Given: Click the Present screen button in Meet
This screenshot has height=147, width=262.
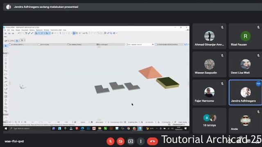Looking at the screenshot, I should [131, 141].
